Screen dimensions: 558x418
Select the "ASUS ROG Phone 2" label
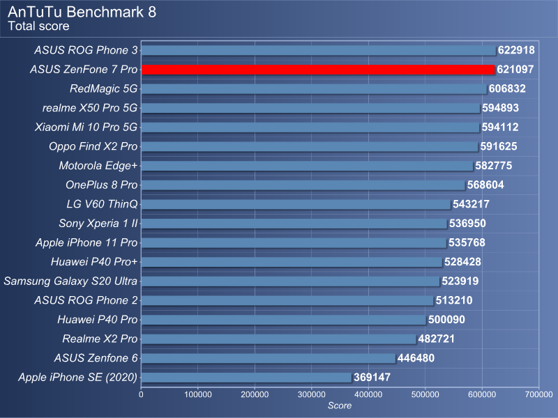[86, 300]
